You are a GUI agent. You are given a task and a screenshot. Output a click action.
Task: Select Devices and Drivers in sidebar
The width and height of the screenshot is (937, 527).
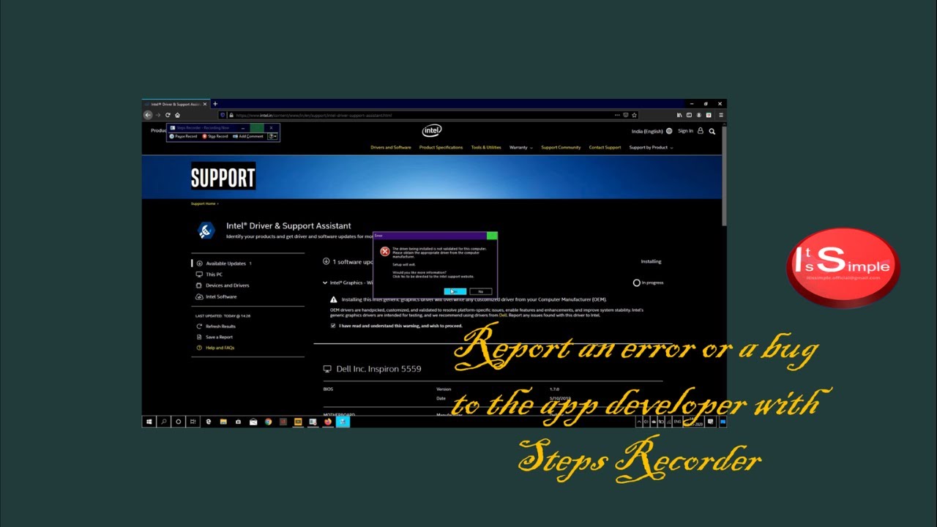pos(223,285)
